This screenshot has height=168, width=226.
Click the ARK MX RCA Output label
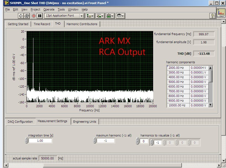pos(122,46)
